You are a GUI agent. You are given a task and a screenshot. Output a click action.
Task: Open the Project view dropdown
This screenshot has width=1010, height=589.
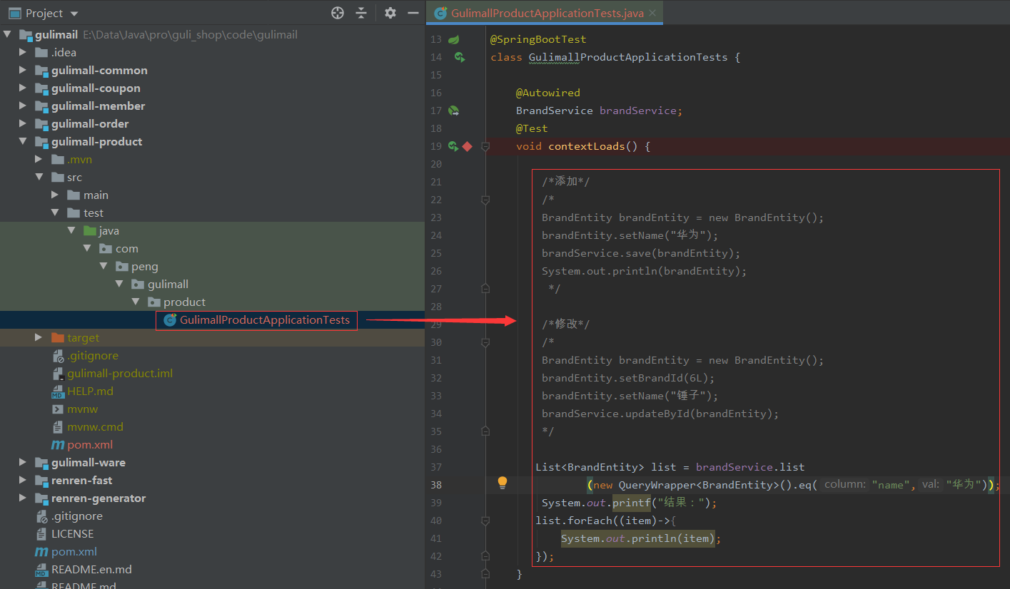[75, 14]
